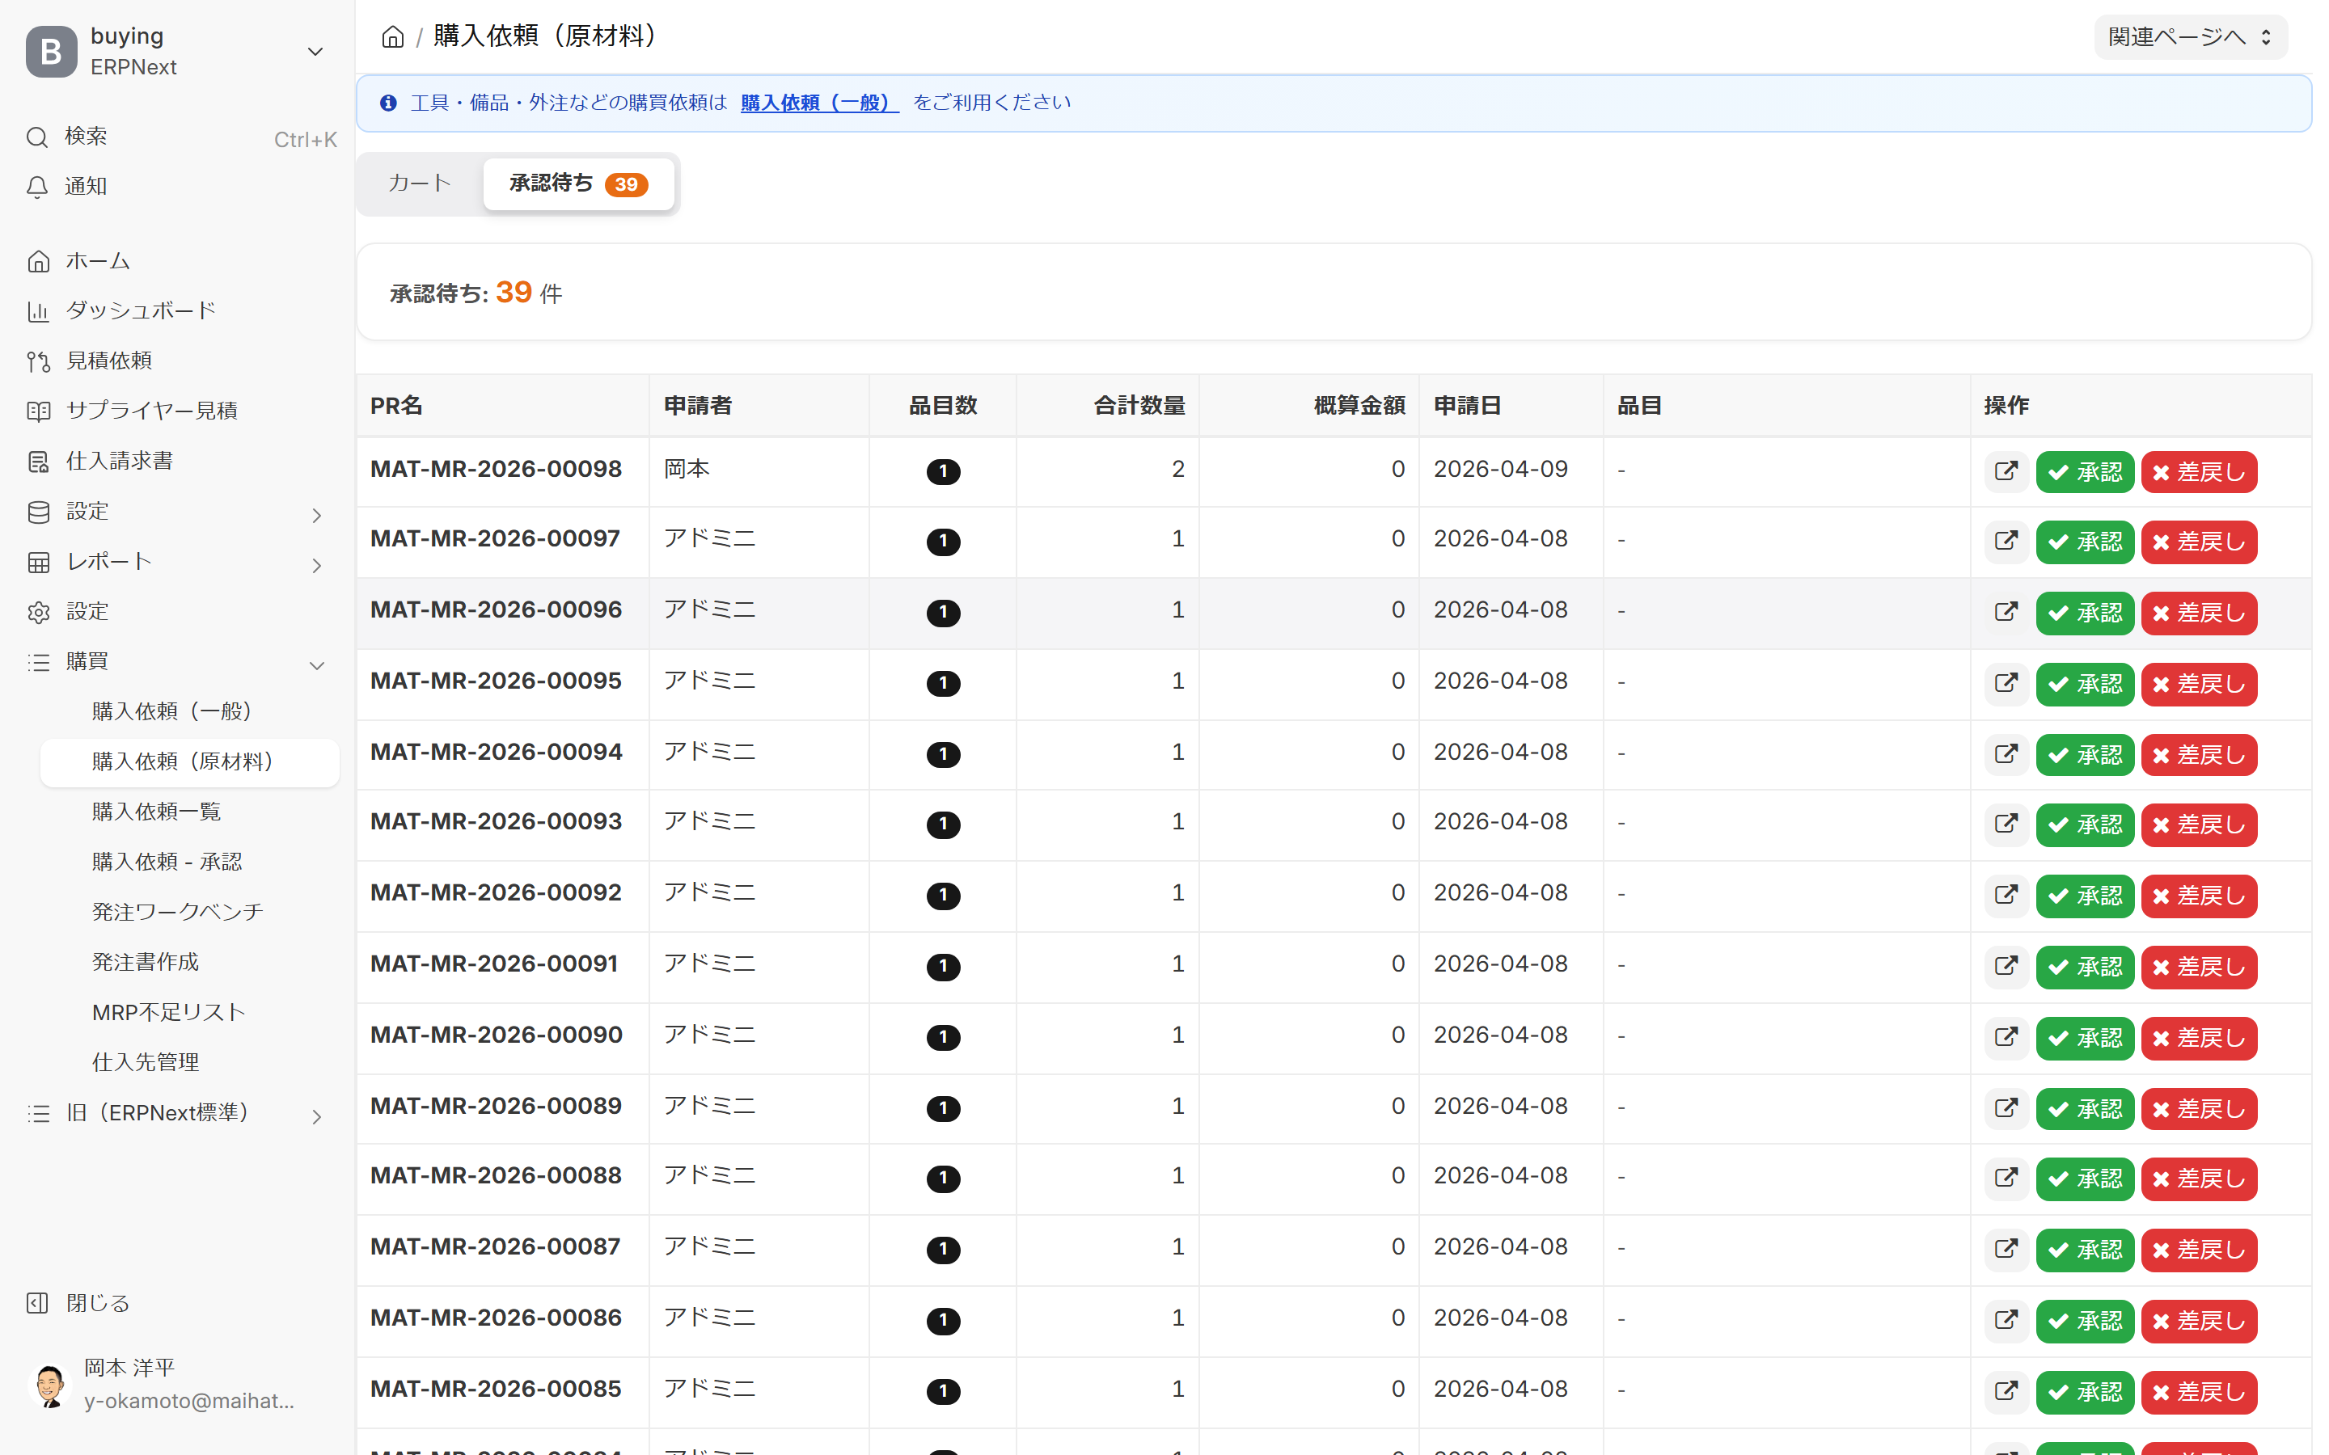
Task: Open the buying ERPNext workspace switcher
Action: coord(177,51)
